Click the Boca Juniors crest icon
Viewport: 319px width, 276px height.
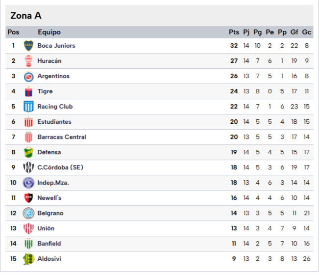28,46
